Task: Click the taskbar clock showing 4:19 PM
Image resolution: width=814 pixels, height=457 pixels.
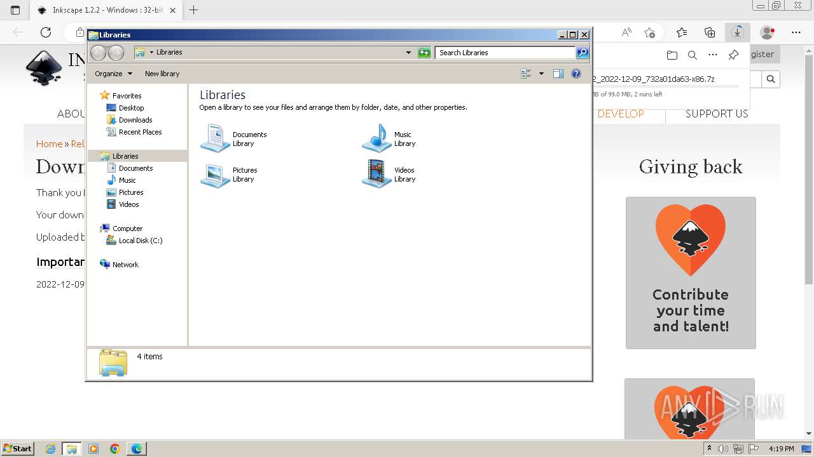Action: [x=781, y=449]
